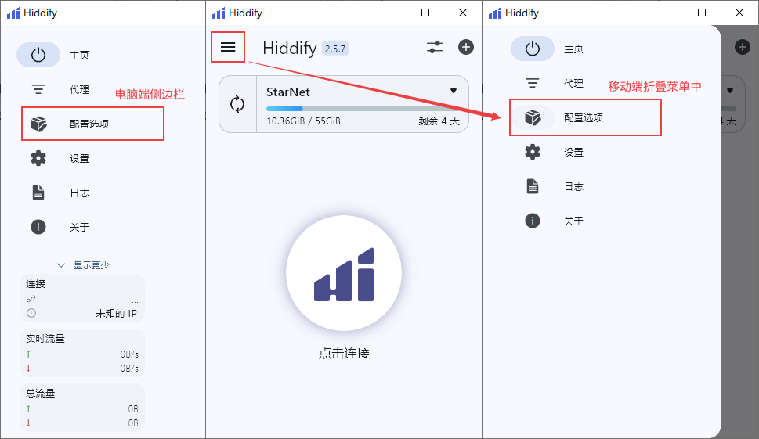Close the right Hiddify window
The image size is (759, 439).
click(x=739, y=13)
